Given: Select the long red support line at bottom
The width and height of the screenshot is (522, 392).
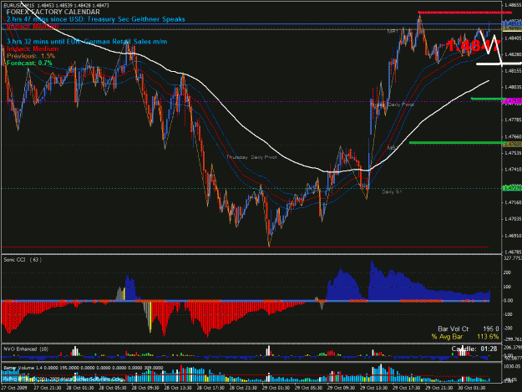Looking at the screenshot, I should [x=246, y=247].
